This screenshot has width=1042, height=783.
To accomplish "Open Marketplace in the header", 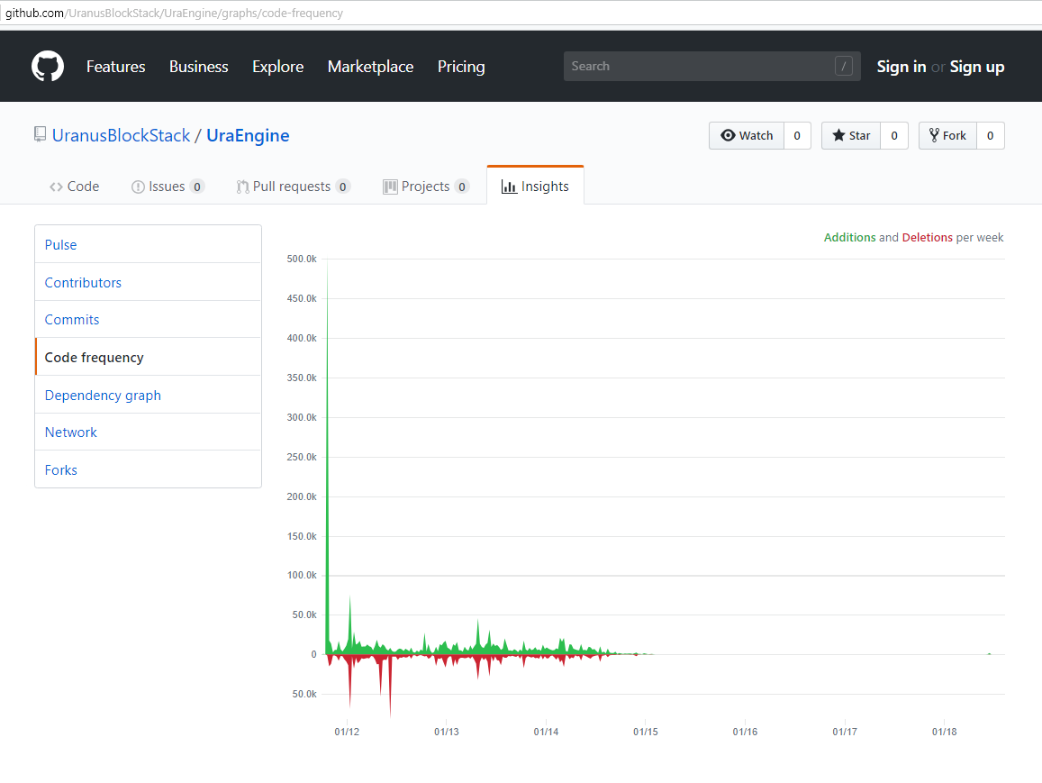I will point(370,67).
